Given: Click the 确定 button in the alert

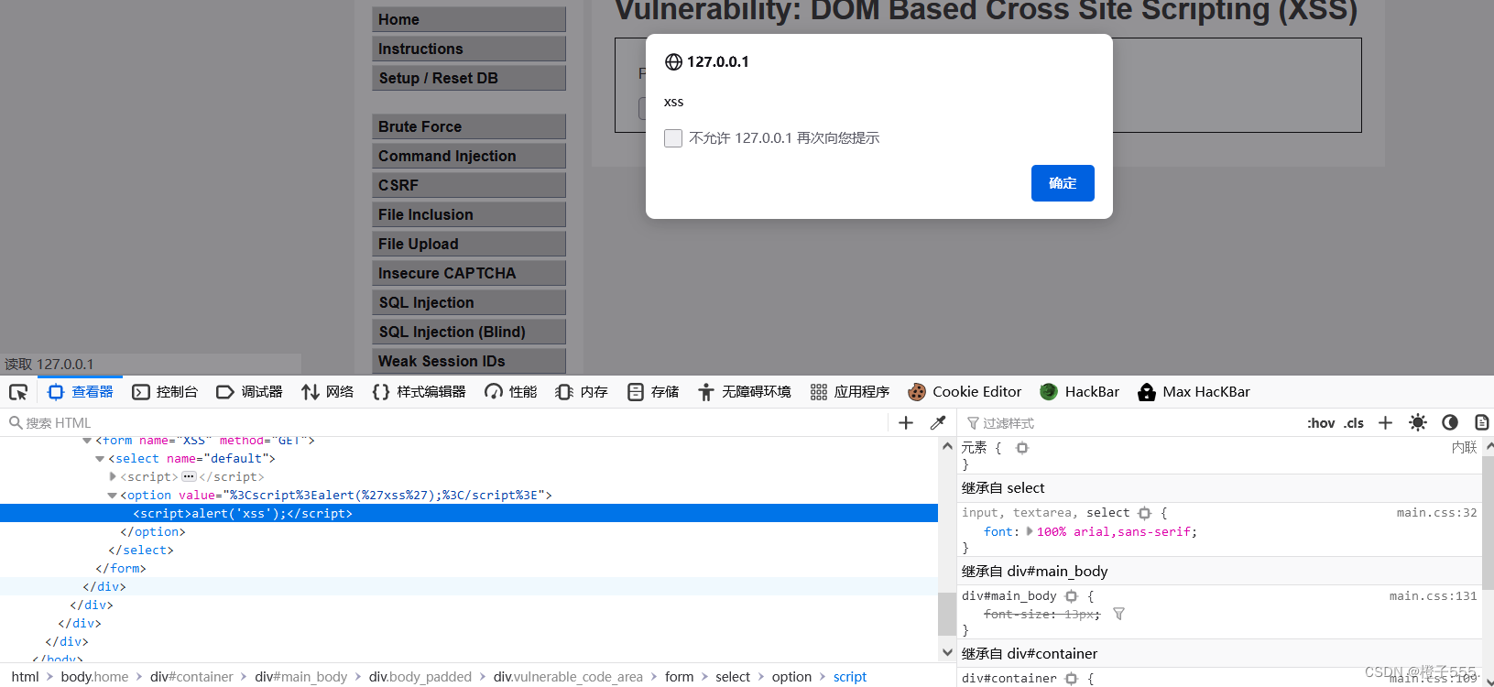Looking at the screenshot, I should click(1062, 183).
